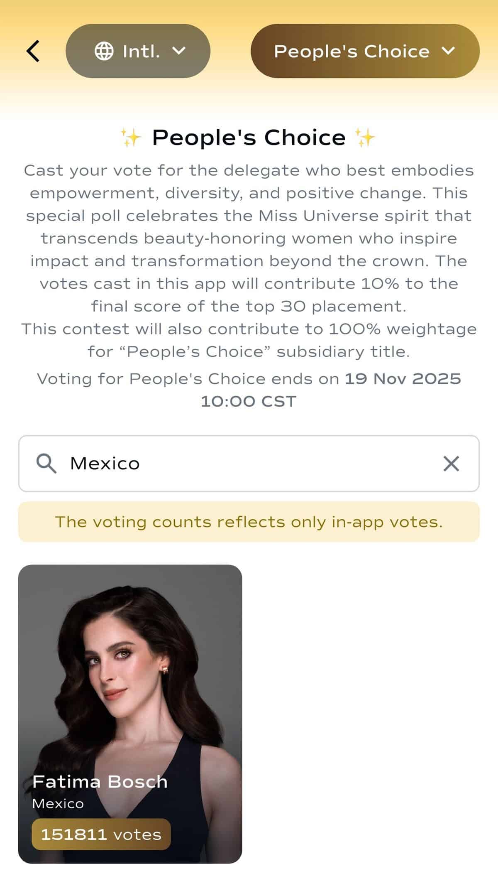Click the magnifying glass search icon
The width and height of the screenshot is (498, 881).
click(x=46, y=463)
